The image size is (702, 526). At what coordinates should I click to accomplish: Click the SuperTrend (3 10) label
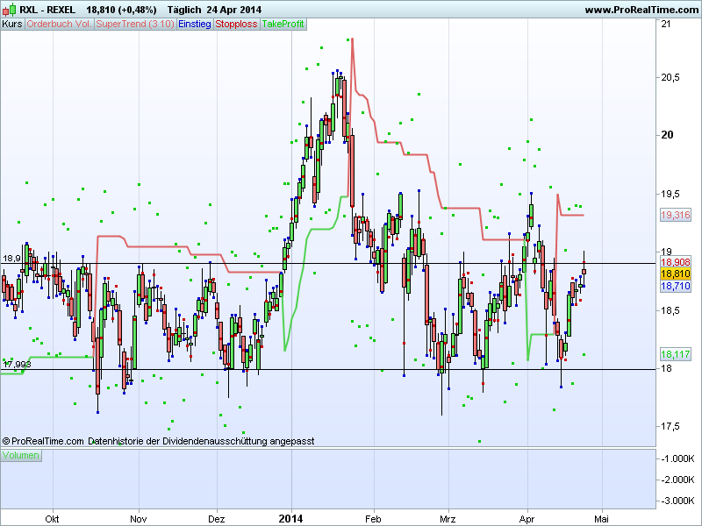(134, 24)
